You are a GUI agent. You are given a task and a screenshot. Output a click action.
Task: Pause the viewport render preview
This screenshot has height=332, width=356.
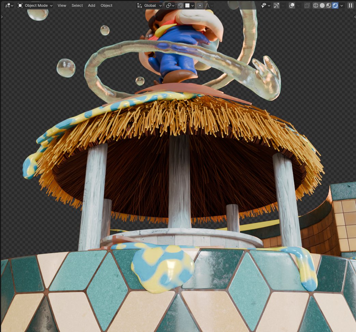pyautogui.click(x=350, y=5)
